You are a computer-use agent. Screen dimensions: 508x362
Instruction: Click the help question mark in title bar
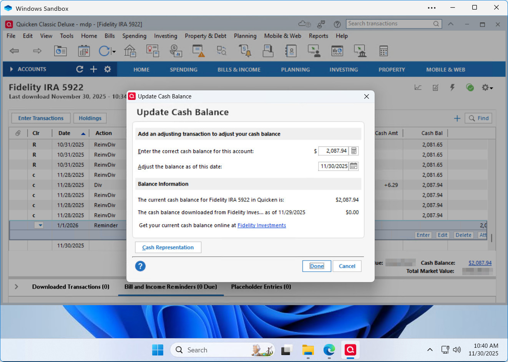(x=337, y=24)
